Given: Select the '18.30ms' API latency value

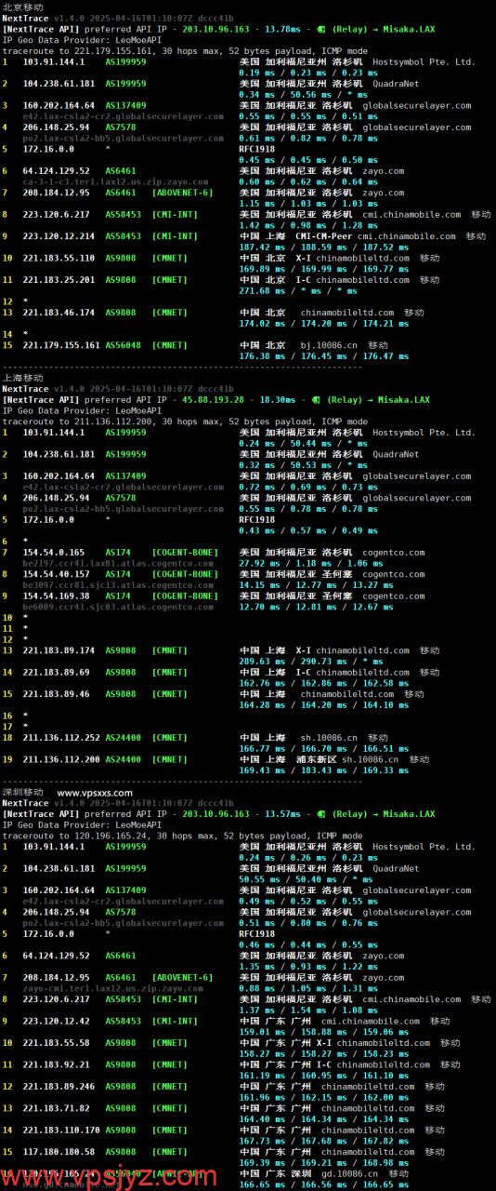Looking at the screenshot, I should coord(277,399).
